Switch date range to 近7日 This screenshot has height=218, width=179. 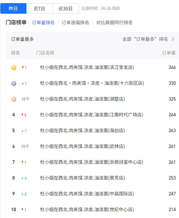[39, 9]
